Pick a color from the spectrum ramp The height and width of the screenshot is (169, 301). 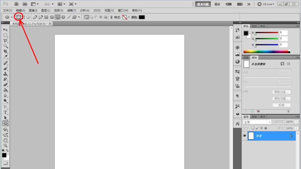point(267,52)
